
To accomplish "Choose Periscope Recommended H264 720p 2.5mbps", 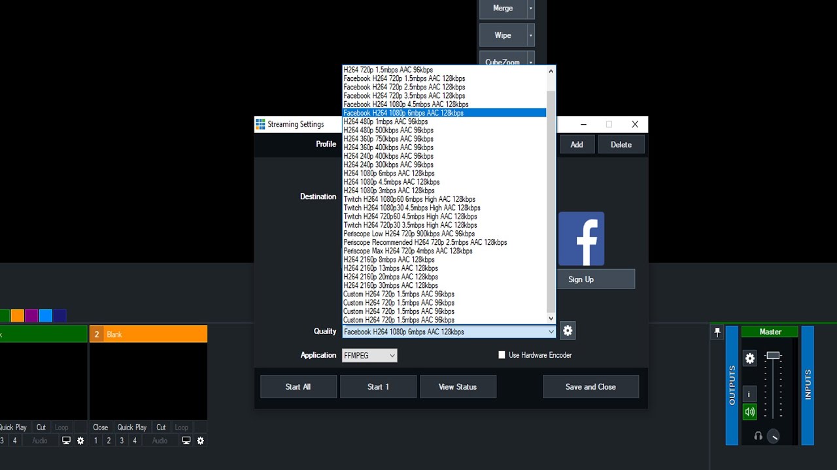I will point(444,242).
